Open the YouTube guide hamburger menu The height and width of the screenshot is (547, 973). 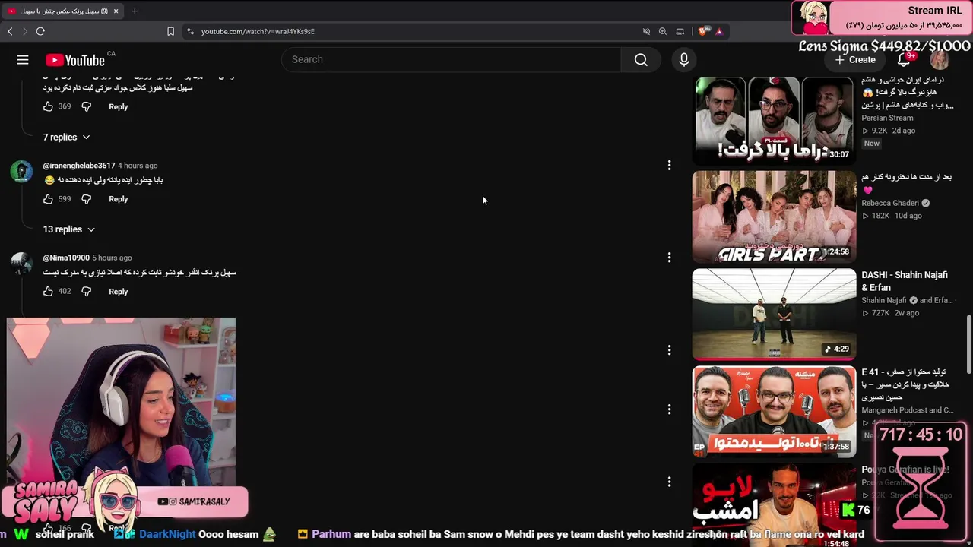coord(23,60)
